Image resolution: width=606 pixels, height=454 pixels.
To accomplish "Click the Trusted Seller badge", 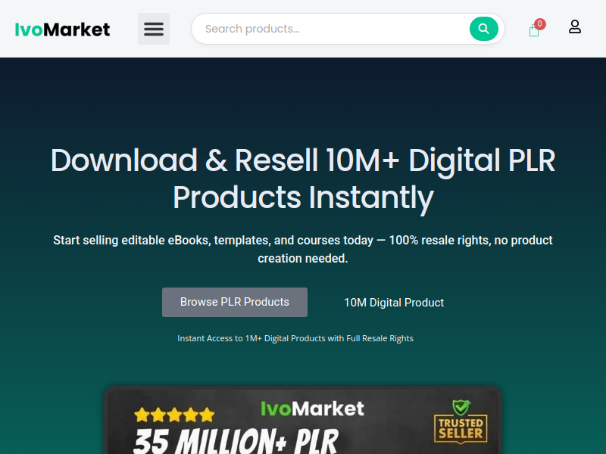I will (461, 422).
